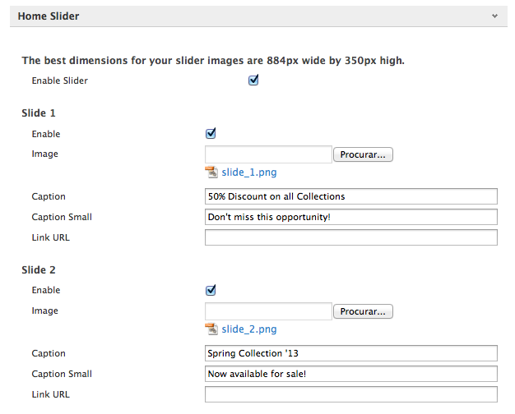The image size is (515, 414).
Task: Select the Slide 1 Link URL field
Action: pyautogui.click(x=350, y=237)
